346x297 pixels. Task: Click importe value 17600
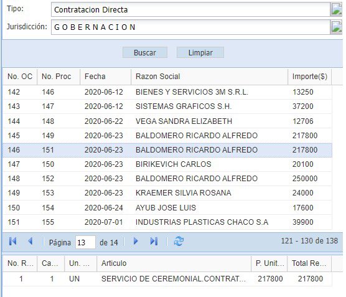click(302, 207)
